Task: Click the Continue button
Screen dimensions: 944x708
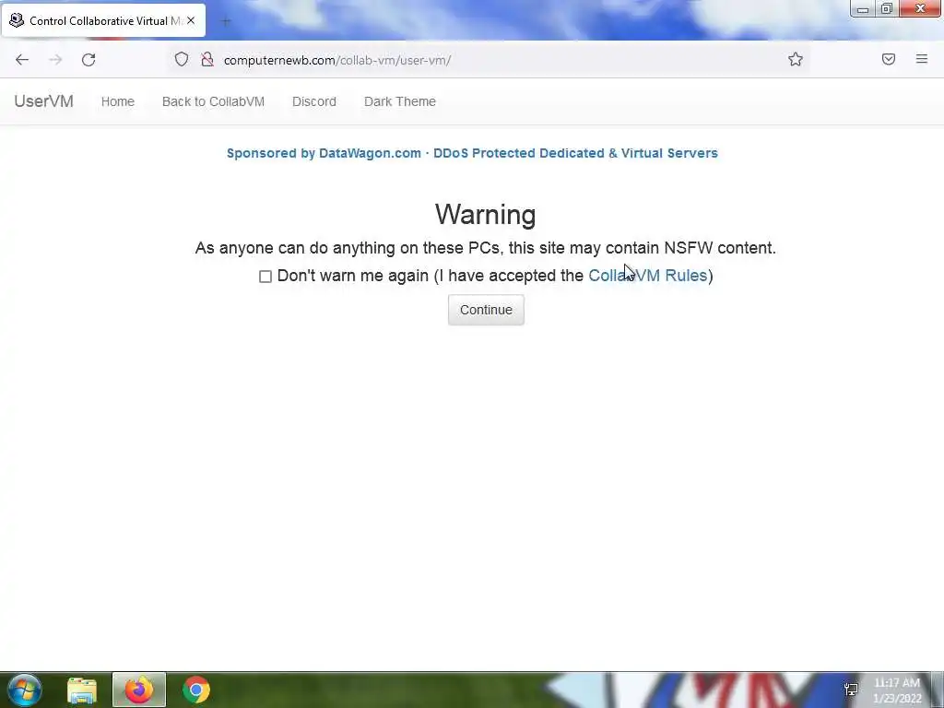Action: tap(486, 310)
